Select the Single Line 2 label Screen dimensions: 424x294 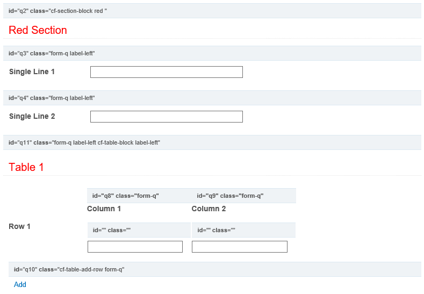tap(32, 116)
